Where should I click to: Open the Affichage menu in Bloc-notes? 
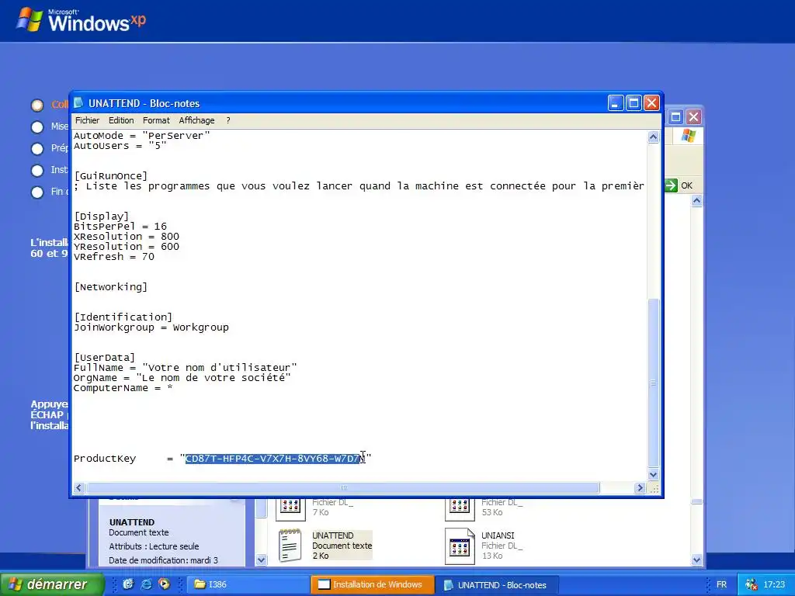(x=196, y=120)
